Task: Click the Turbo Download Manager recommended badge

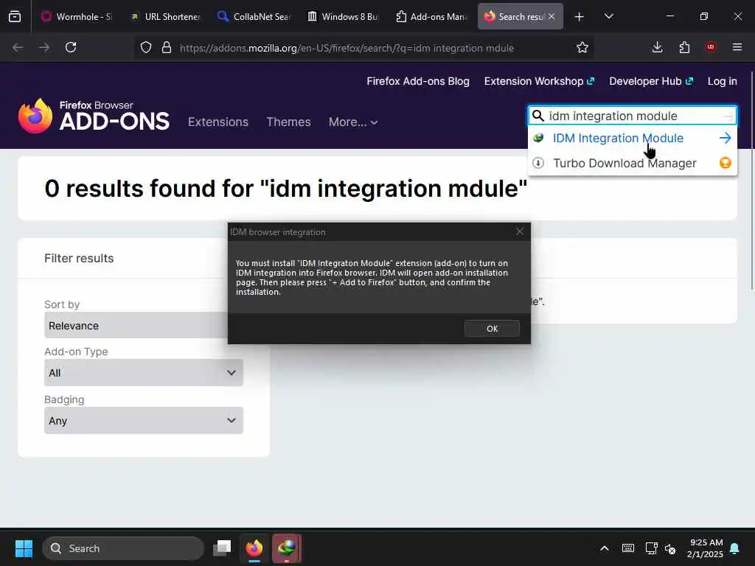Action: click(726, 163)
